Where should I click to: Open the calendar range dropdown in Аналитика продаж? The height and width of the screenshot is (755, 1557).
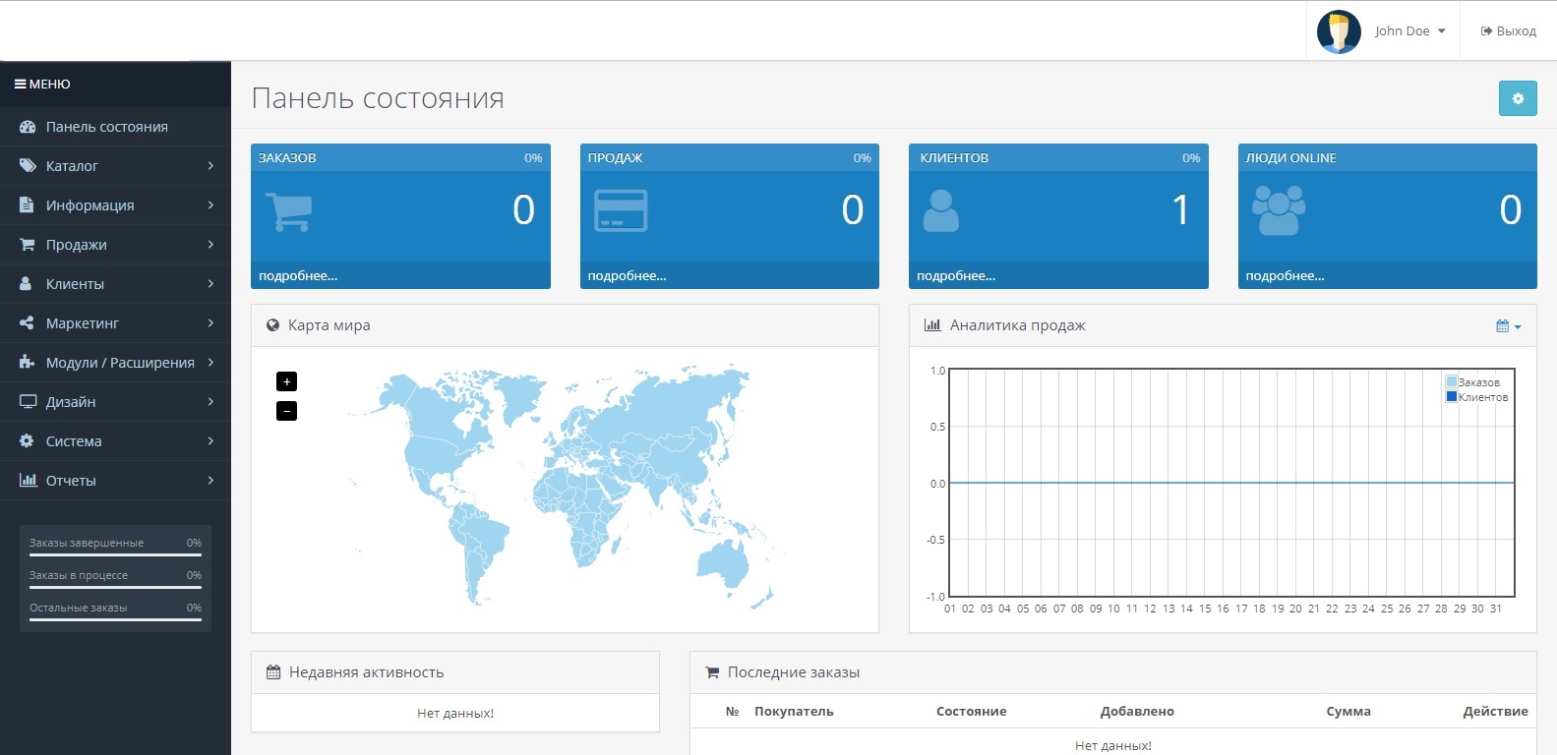click(x=1508, y=326)
